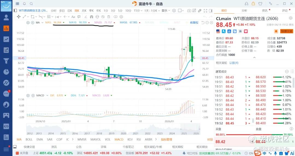
Task: Take a chart screenshot with camera icon
Action: point(189,11)
